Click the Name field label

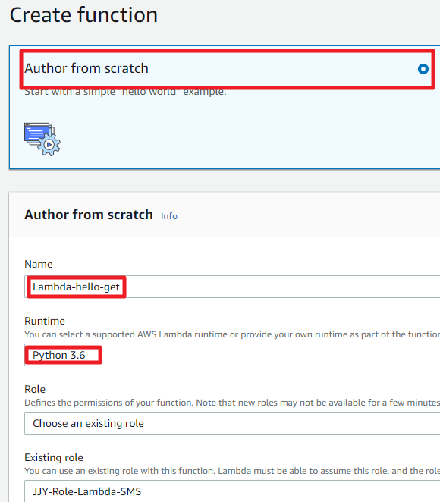(39, 264)
